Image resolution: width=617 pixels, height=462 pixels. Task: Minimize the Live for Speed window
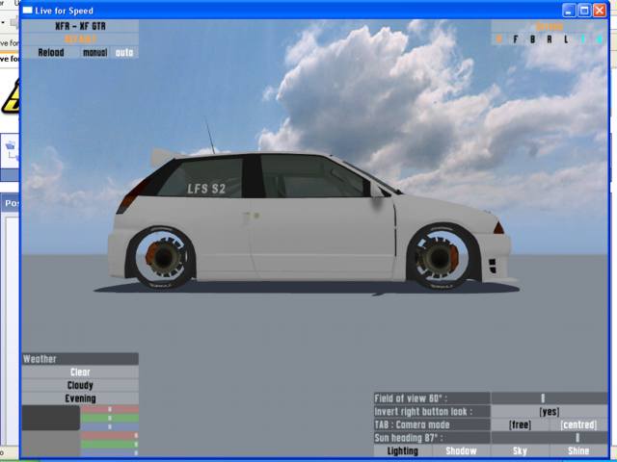coord(569,11)
